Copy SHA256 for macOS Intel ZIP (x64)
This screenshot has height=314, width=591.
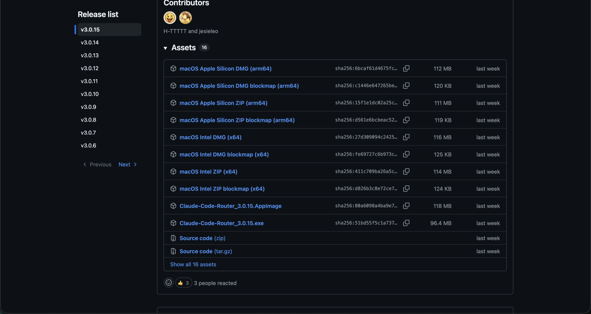pos(406,171)
